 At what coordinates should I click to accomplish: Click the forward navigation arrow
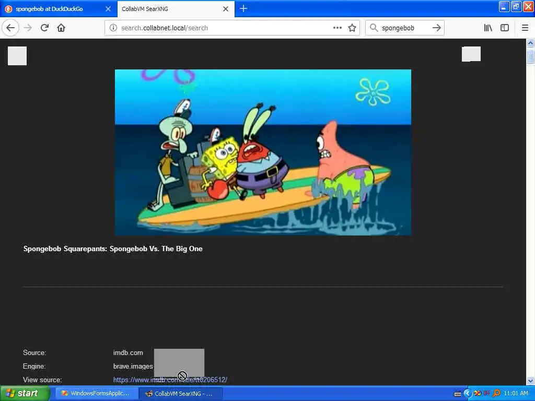pos(28,28)
